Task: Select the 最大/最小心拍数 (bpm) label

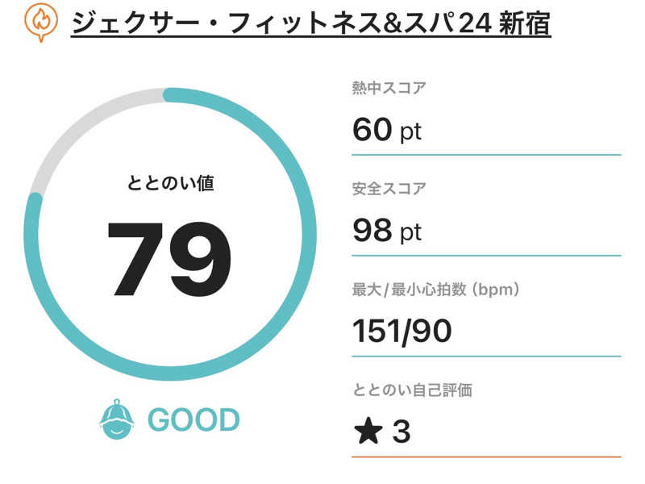Action: coord(435,289)
